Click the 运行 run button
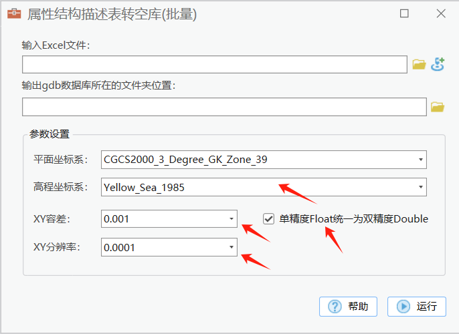 coord(417,307)
